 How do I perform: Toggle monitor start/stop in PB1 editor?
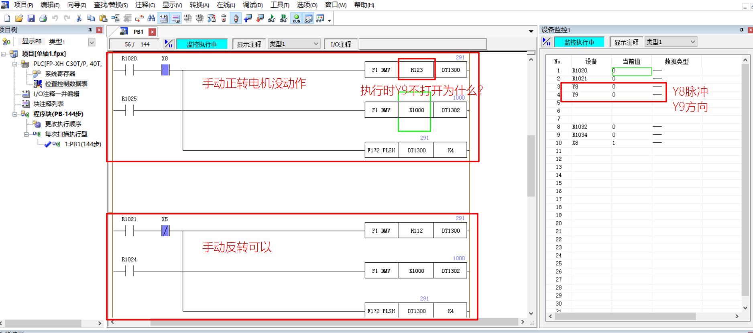point(169,44)
